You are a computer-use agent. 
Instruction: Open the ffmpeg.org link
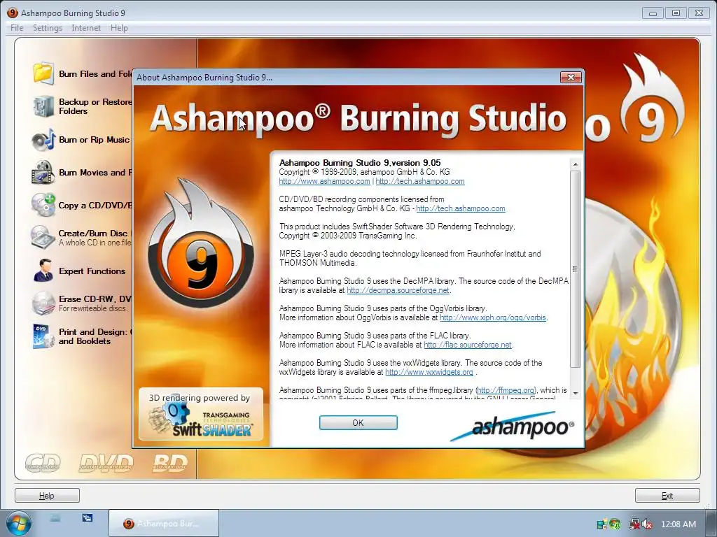click(x=506, y=390)
